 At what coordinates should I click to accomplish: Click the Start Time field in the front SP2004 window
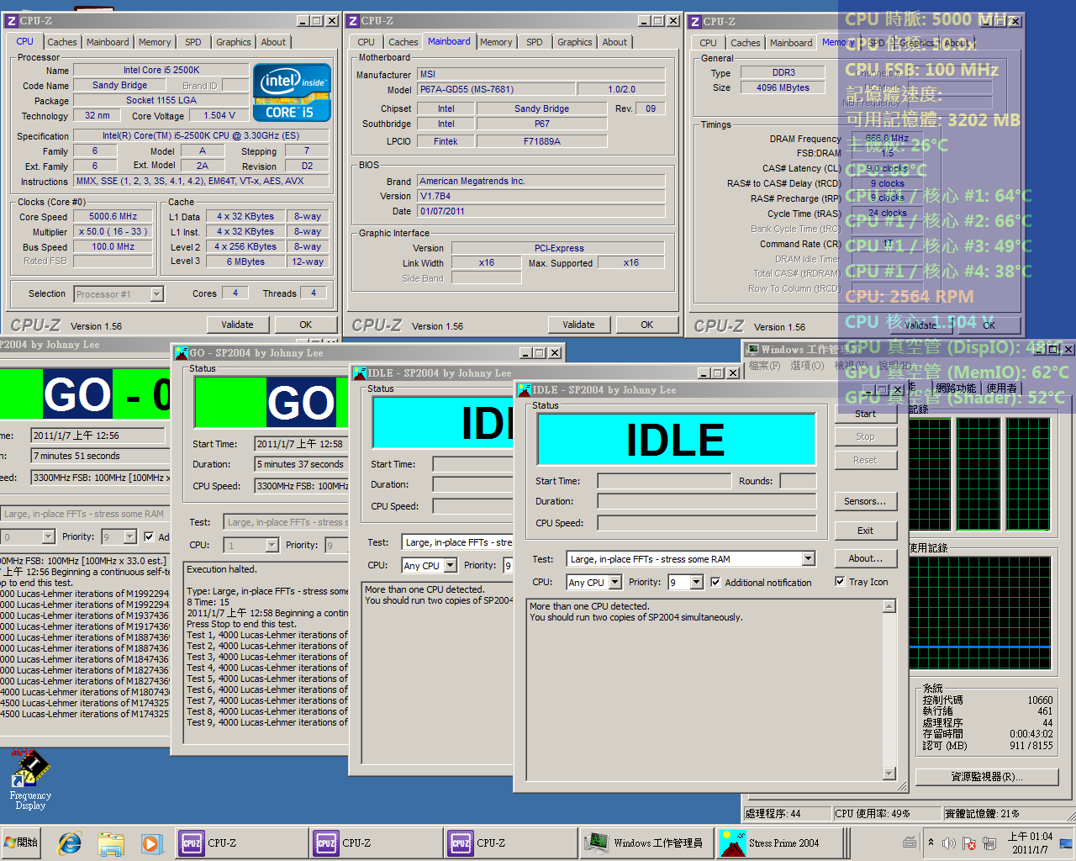(664, 481)
